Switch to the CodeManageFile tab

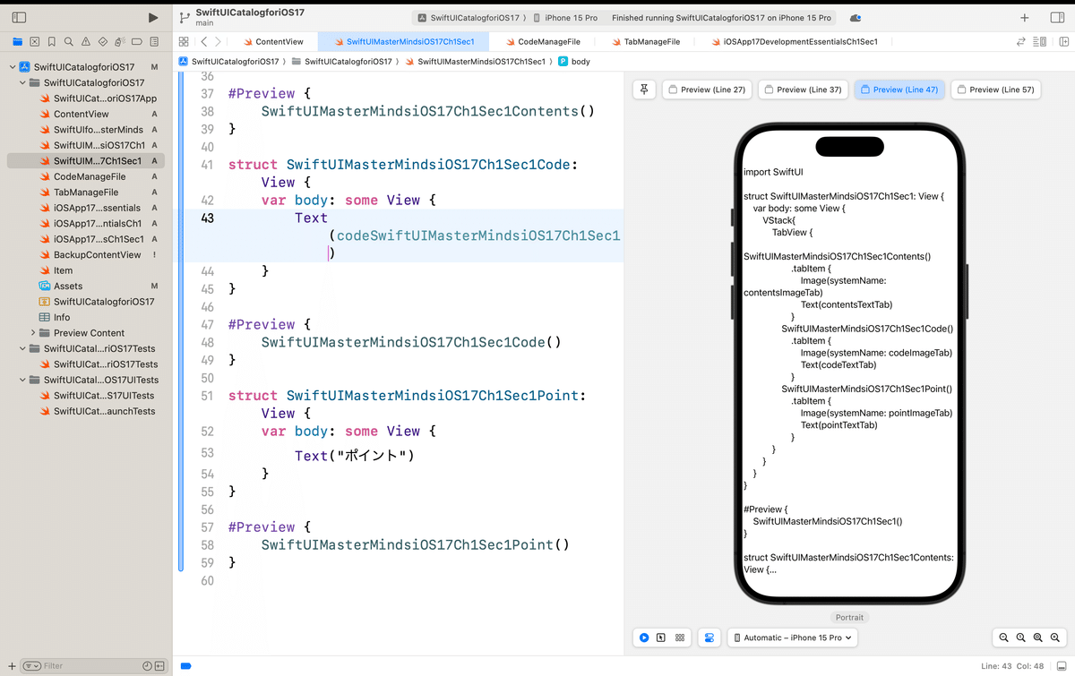[542, 41]
